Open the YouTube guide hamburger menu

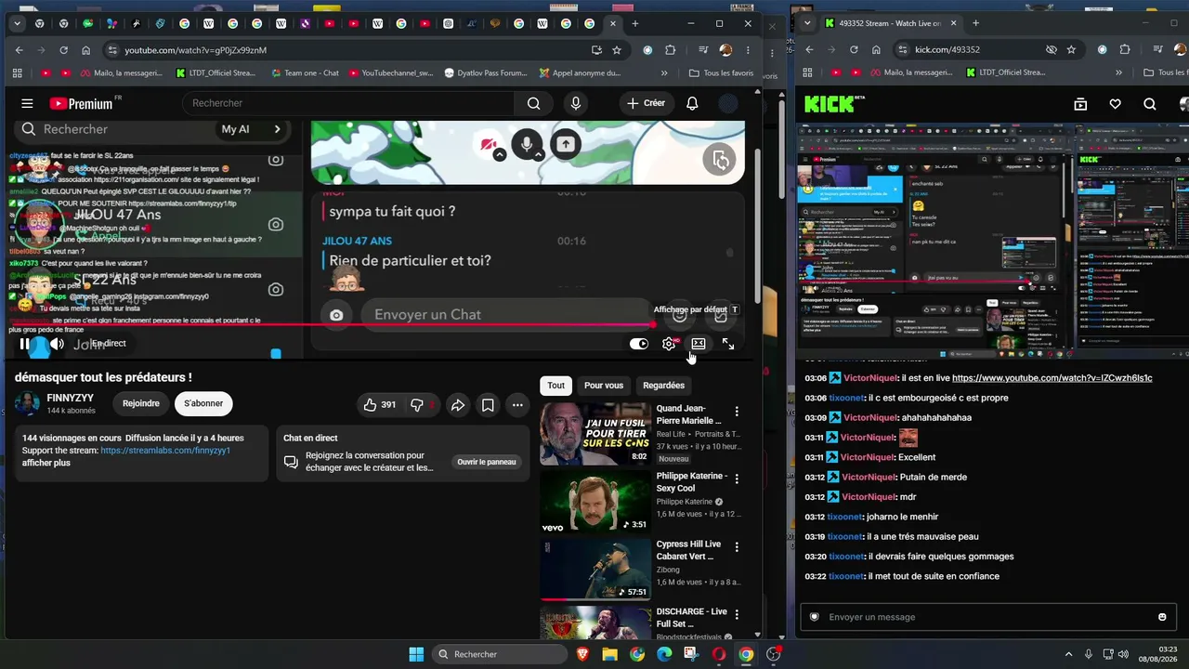(x=27, y=103)
